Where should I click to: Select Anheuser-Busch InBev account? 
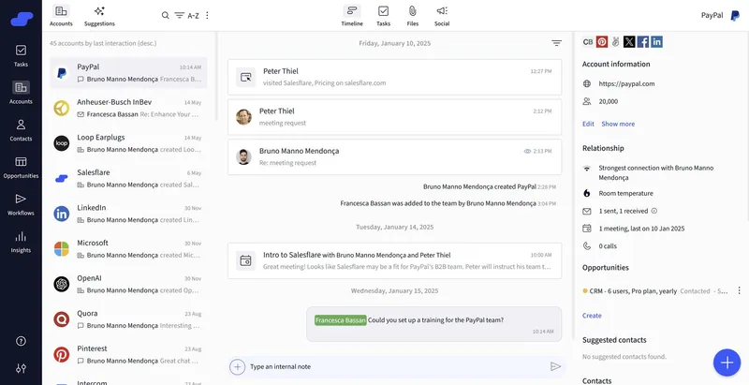click(128, 108)
